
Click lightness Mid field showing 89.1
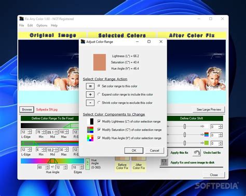[x=52, y=132]
